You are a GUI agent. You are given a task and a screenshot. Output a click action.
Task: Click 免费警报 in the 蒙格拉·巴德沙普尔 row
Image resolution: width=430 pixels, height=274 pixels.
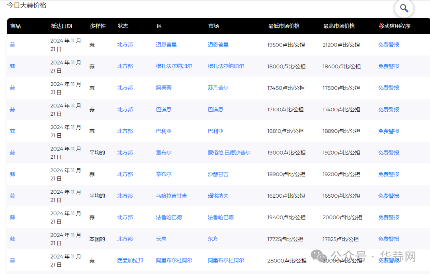click(x=389, y=153)
